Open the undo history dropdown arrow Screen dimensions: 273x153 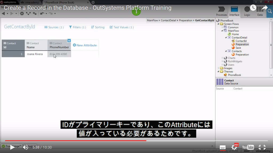[x=46, y=14]
